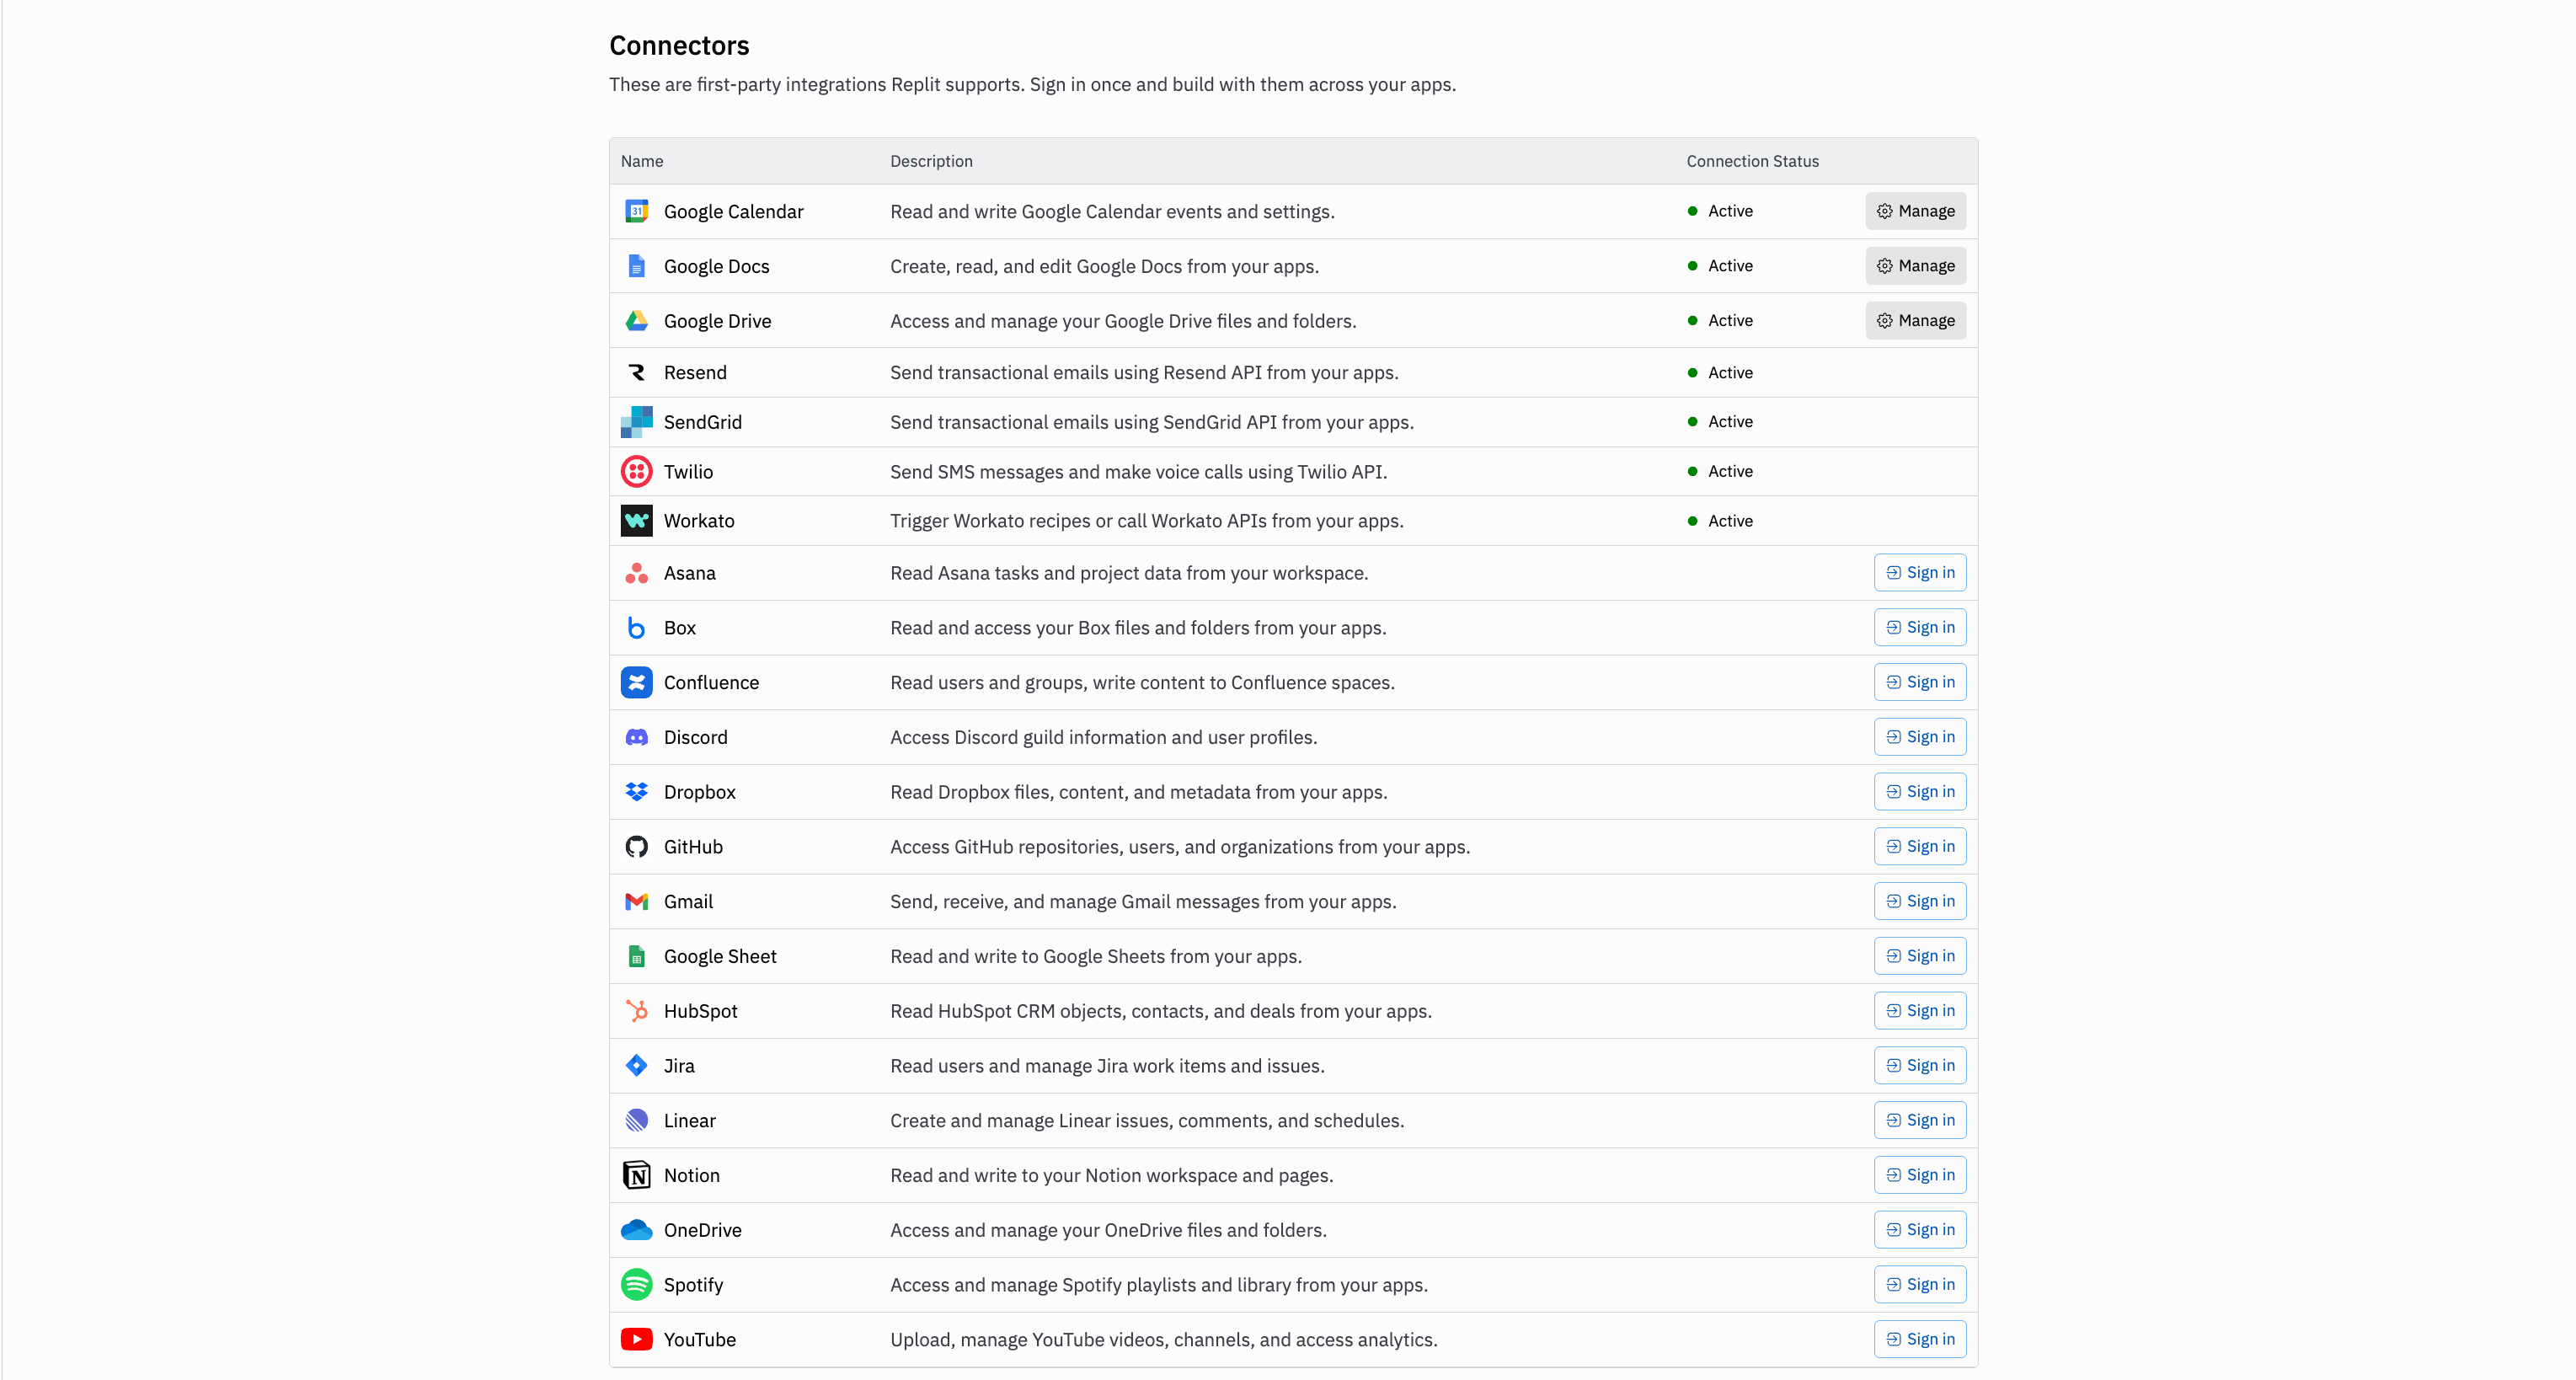Click the SendGrid icon
Viewport: 2576px width, 1380px height.
pos(636,422)
